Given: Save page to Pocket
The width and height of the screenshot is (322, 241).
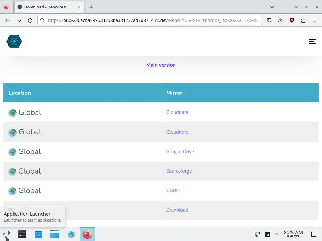Looking at the screenshot, I should [x=269, y=20].
